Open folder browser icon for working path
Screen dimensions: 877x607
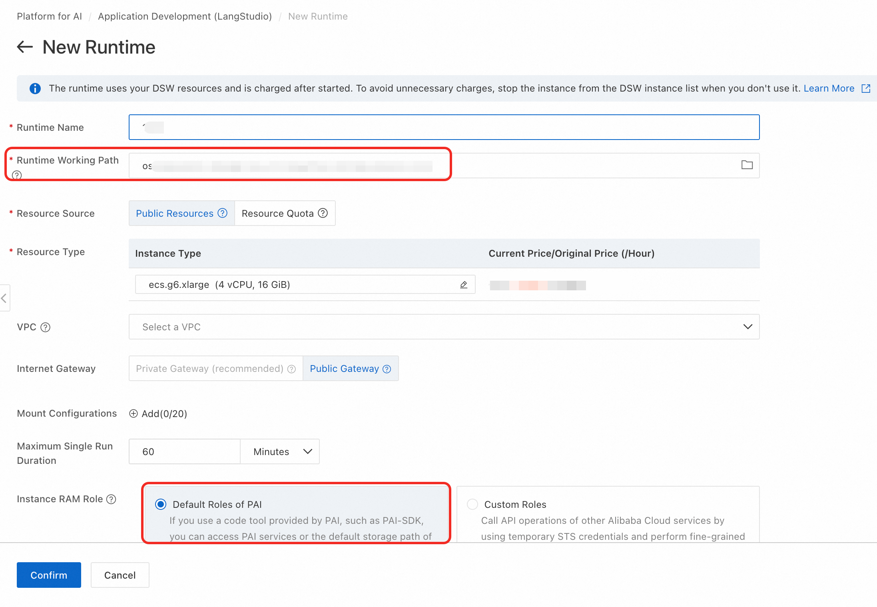[x=747, y=165]
